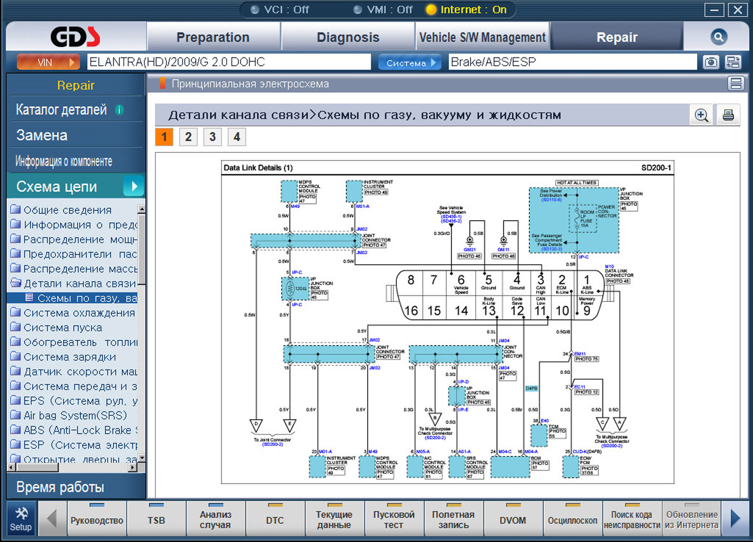Expand the Схема цепи section arrow
Image resolution: width=753 pixels, height=542 pixels.
pyautogui.click(x=133, y=186)
